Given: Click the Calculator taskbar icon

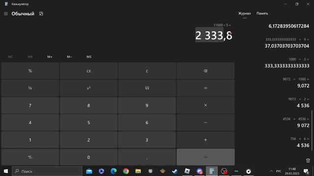Looking at the screenshot, I should [x=211, y=171].
